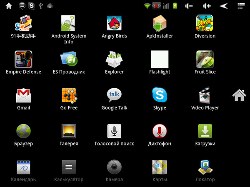250x187 pixels.
Task: Go back using the arrow button
Action: click(x=224, y=6)
